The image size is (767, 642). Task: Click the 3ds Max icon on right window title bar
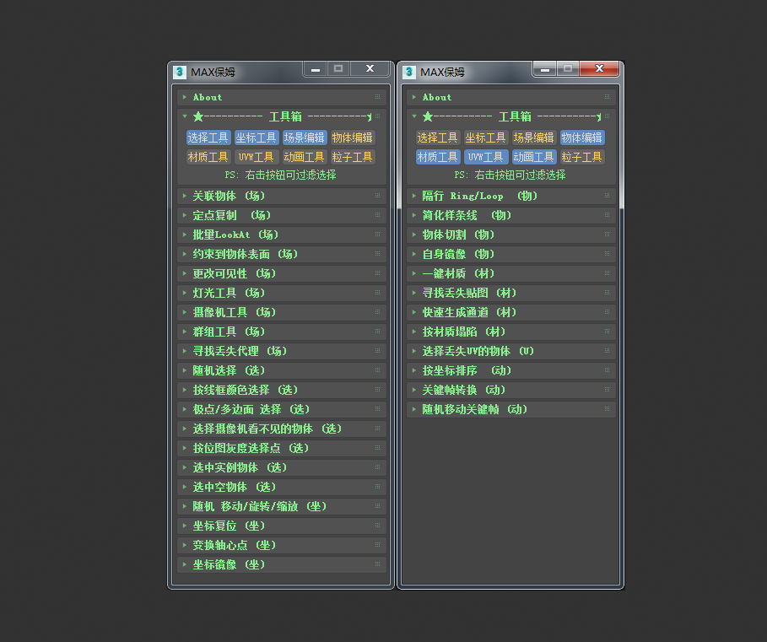(x=408, y=72)
